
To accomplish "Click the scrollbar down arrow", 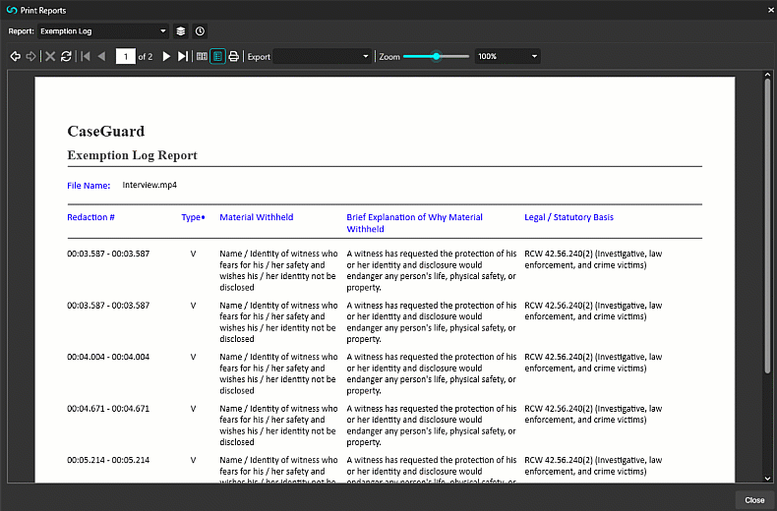I will [x=767, y=479].
